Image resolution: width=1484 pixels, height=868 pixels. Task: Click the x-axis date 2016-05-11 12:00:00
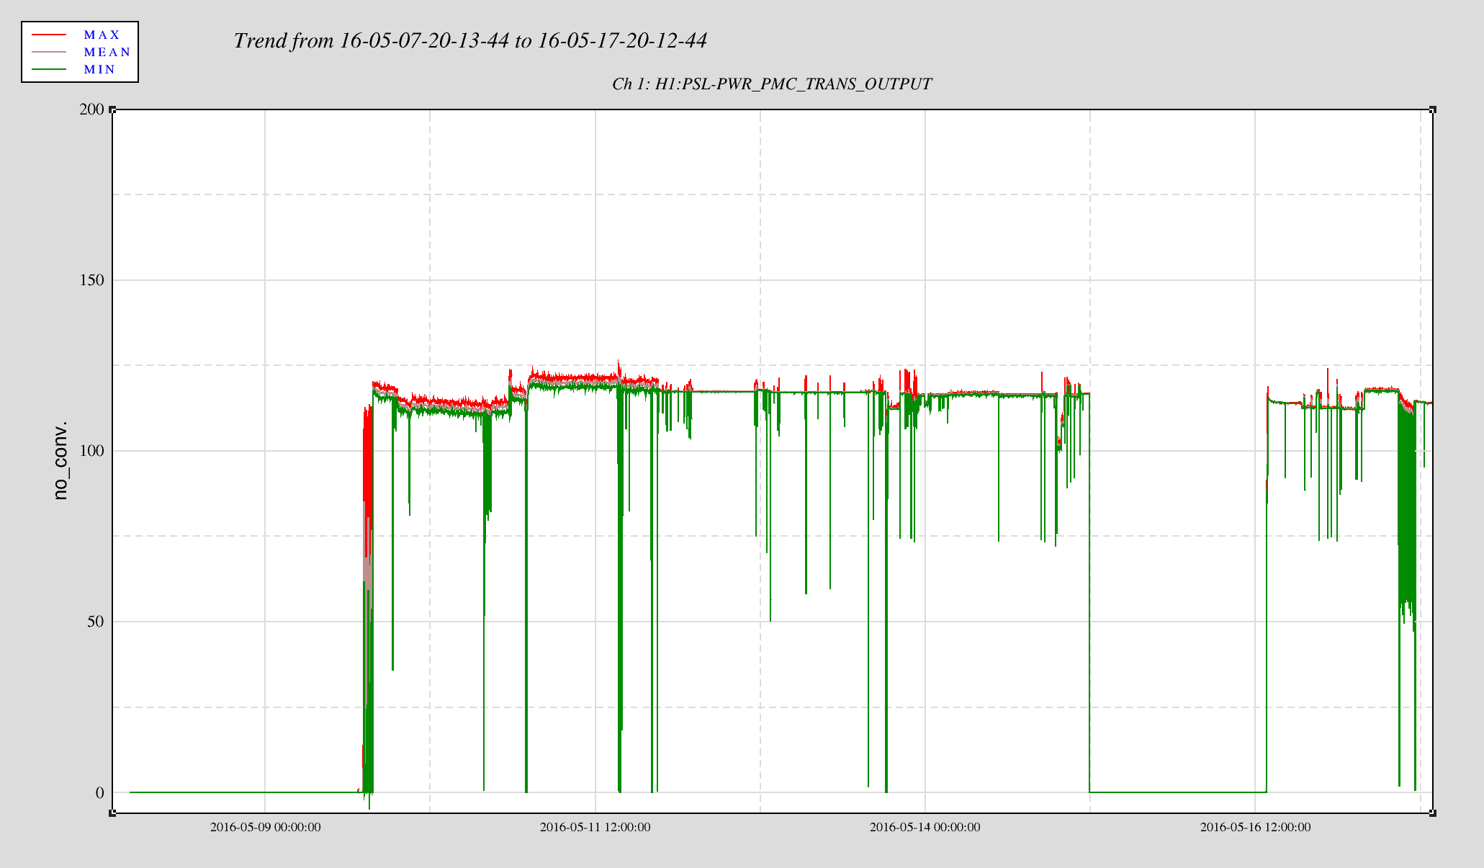tap(595, 828)
